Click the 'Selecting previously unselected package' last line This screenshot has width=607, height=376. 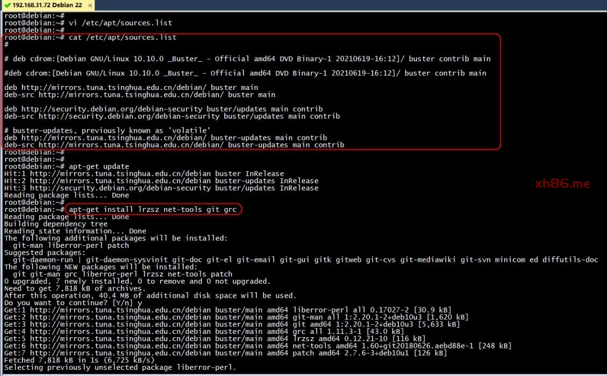coord(120,368)
